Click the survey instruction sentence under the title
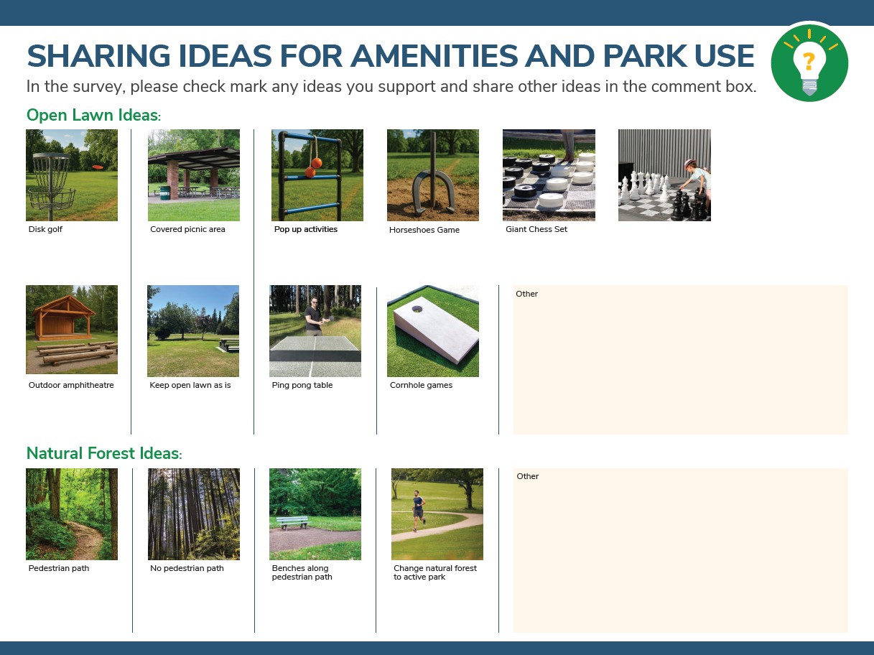Viewport: 874px width, 655px height. click(x=391, y=87)
